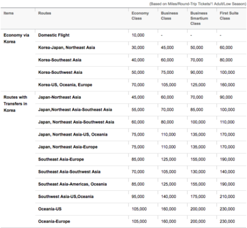Click the Business Class column header

[x=169, y=16]
